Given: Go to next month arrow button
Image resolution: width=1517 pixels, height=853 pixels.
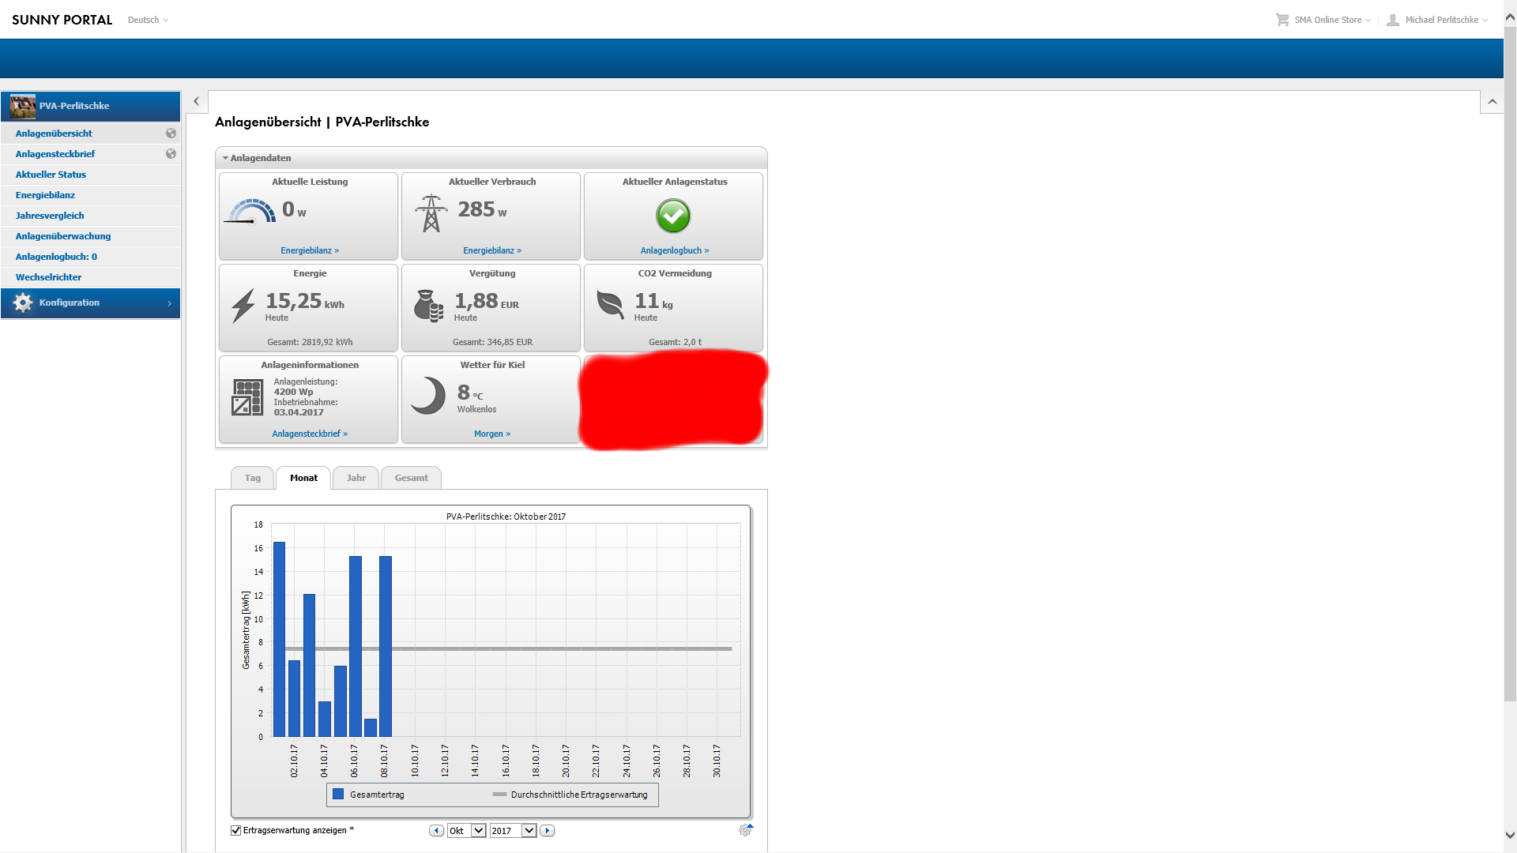Looking at the screenshot, I should [x=548, y=830].
